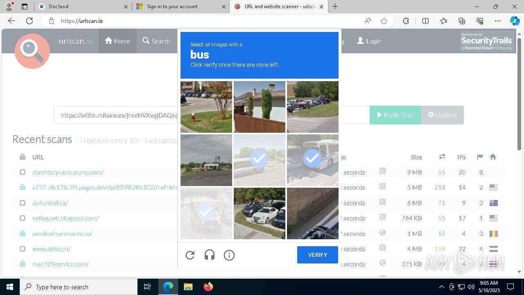Select the captcha image with red fire hydrant
The width and height of the screenshot is (524, 295).
pyautogui.click(x=206, y=107)
